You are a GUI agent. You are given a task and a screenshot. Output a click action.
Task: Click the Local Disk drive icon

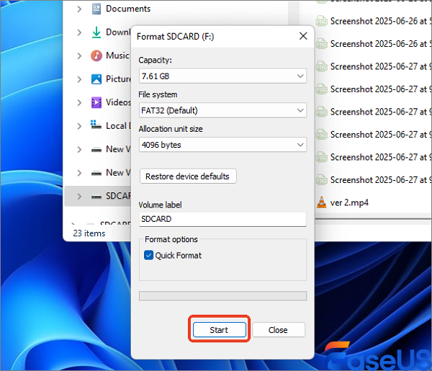96,125
